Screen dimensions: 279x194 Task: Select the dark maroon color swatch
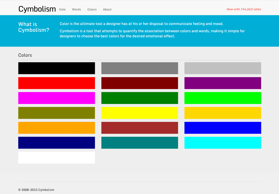(x=139, y=83)
